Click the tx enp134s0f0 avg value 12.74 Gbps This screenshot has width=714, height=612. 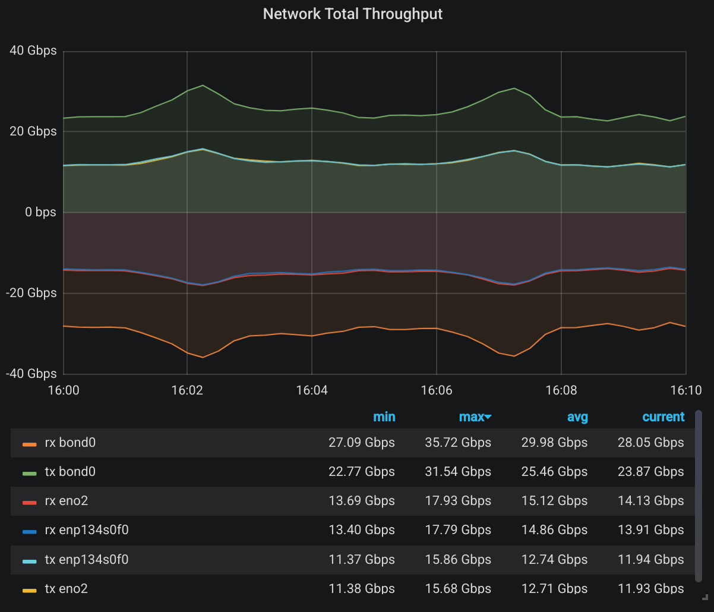(x=555, y=559)
